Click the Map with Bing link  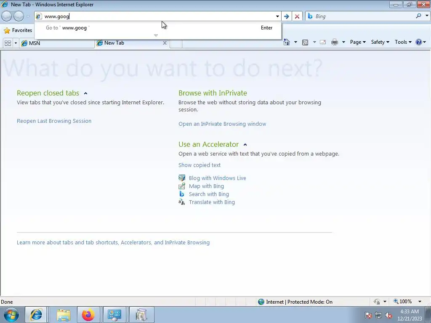(x=206, y=186)
